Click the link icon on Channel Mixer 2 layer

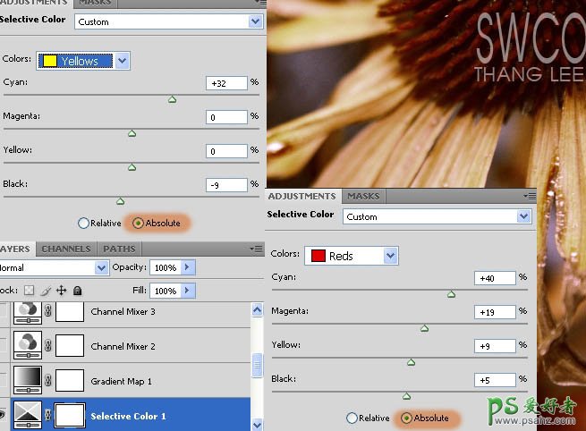pos(48,346)
